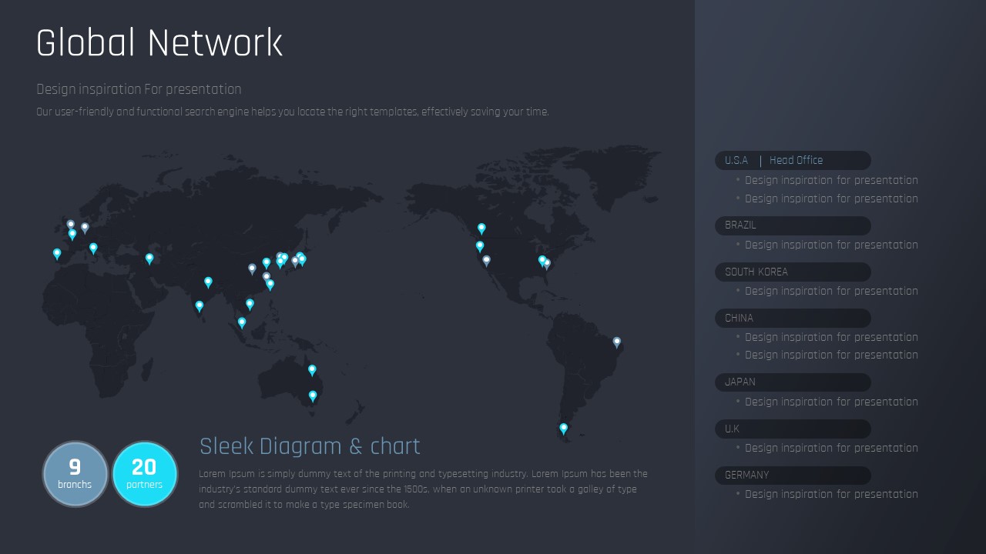This screenshot has width=986, height=554.
Task: Select the Canada map pin
Action: coord(481,229)
